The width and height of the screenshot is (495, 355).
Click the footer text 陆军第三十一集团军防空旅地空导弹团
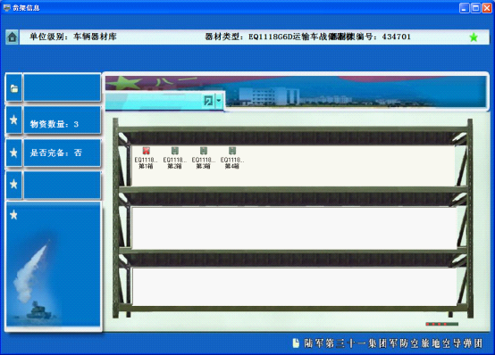point(393,343)
